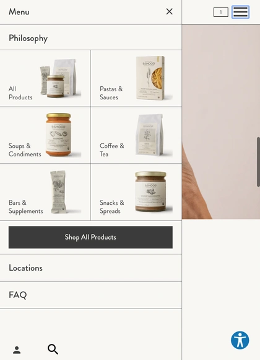
Task: Open the cart with 1 item
Action: 221,12
